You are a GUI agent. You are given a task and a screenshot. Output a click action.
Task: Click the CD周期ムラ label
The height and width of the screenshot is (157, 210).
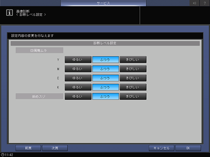[x=39, y=50]
